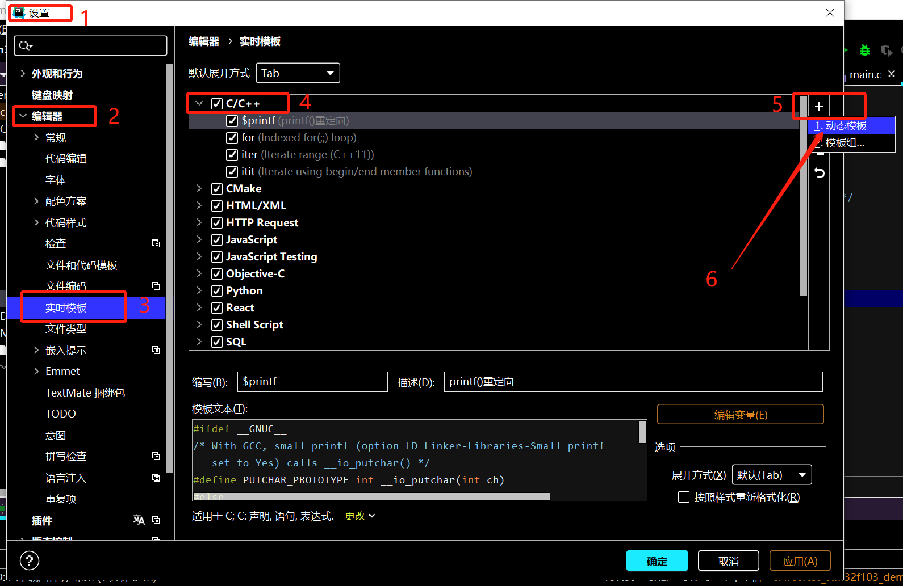Image resolution: width=903 pixels, height=586 pixels.
Task: Click the 确定 button
Action: point(657,561)
